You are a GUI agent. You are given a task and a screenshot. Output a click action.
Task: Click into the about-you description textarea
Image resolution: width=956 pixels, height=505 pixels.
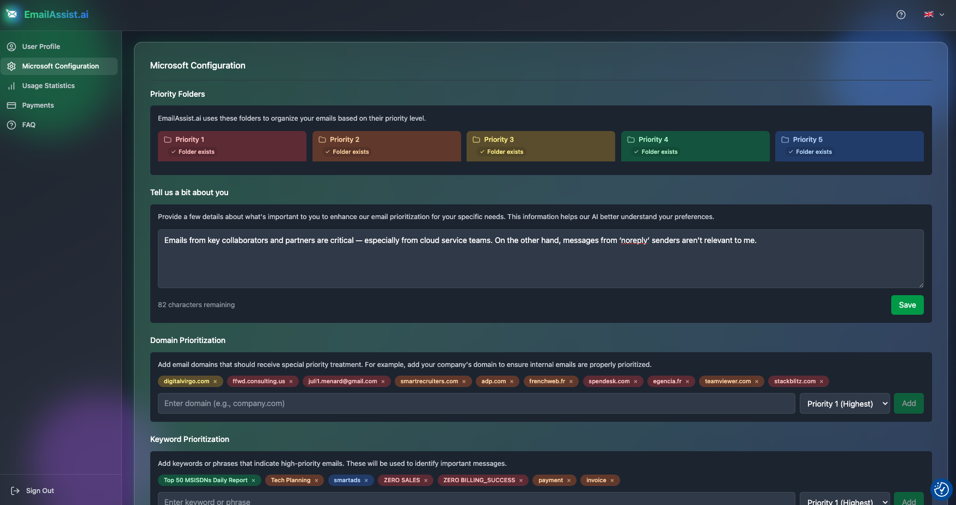pyautogui.click(x=541, y=259)
